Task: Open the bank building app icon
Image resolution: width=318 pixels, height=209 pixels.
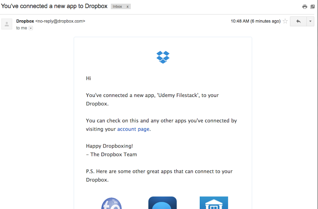Action: point(214,203)
